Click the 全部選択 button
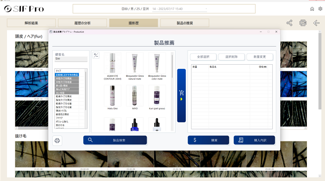Image resolution: width=325 pixels, height=181 pixels. pos(203,57)
